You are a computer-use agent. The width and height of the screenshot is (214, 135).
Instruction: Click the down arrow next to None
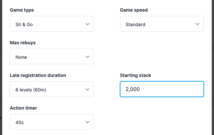87,57
